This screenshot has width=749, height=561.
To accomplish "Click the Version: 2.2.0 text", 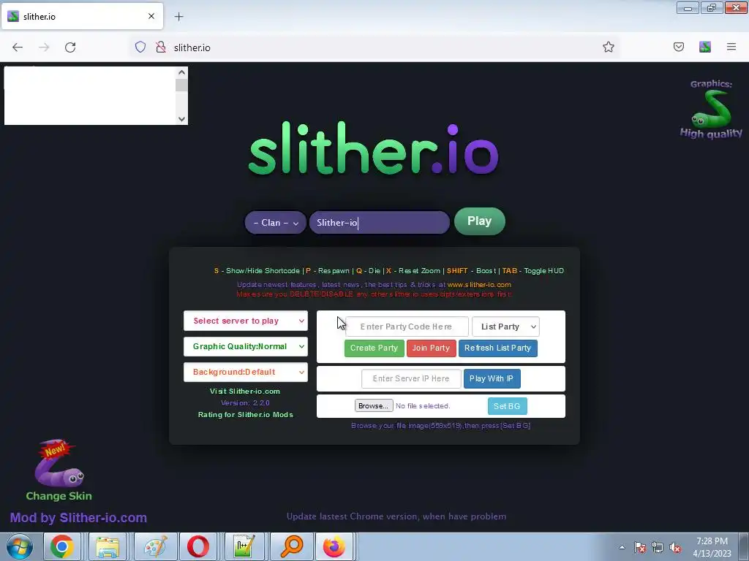I will point(245,403).
